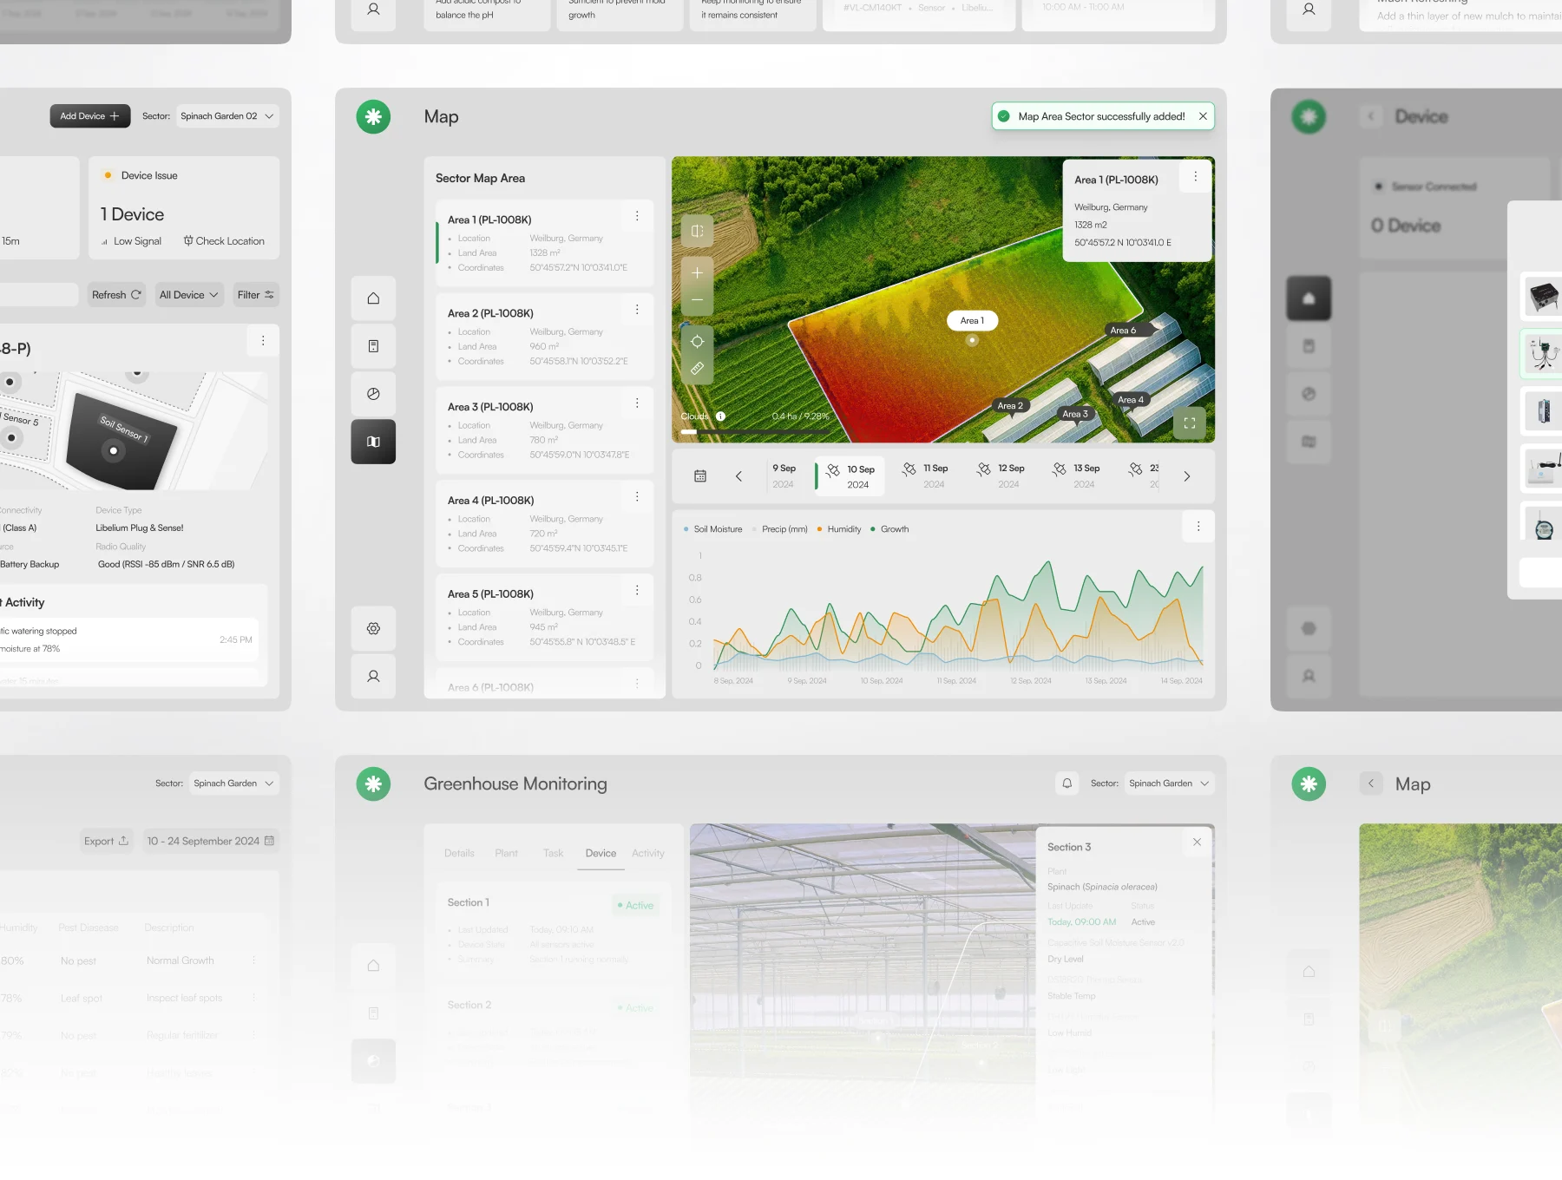This screenshot has height=1180, width=1562.
Task: Select 12 Sep 2024 in date strip
Action: (1001, 476)
